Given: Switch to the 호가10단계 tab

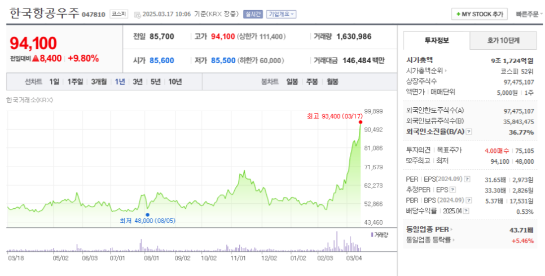Looking at the screenshot, I should tap(503, 40).
